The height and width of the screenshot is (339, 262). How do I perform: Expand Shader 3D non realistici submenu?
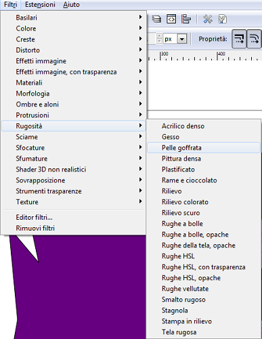(74, 169)
